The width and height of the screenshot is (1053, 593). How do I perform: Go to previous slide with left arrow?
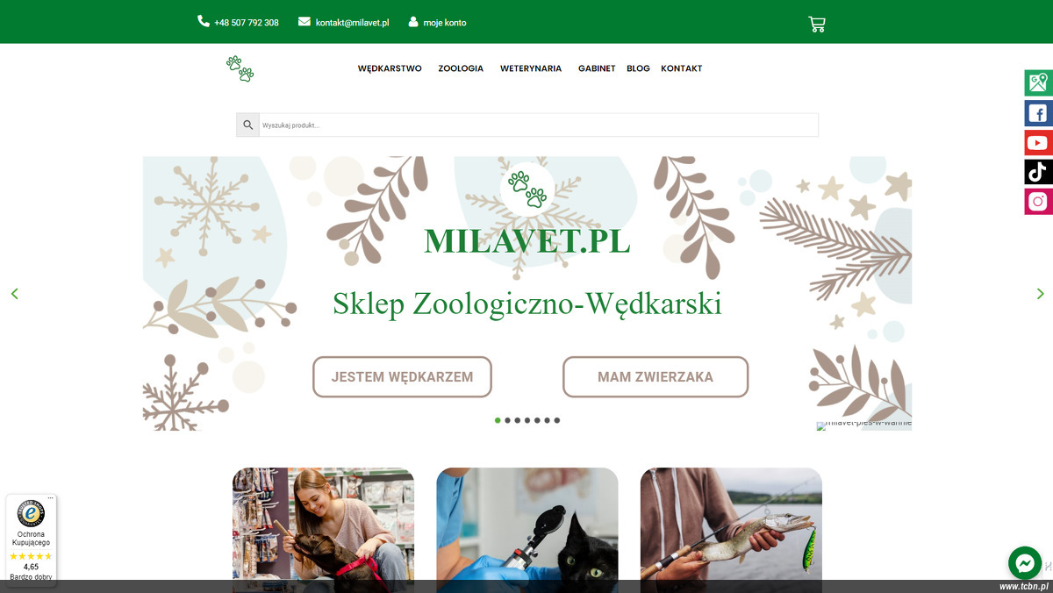click(14, 294)
